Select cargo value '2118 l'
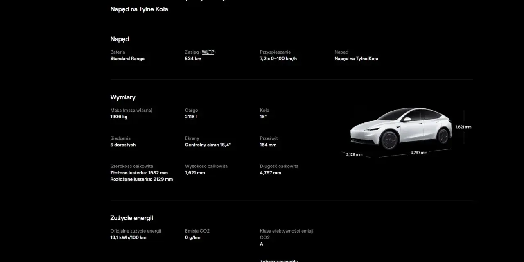The height and width of the screenshot is (262, 524). click(x=191, y=117)
